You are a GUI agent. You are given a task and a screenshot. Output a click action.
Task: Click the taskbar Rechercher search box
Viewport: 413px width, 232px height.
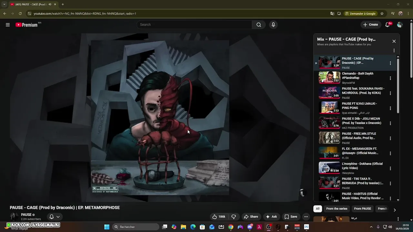(x=136, y=227)
